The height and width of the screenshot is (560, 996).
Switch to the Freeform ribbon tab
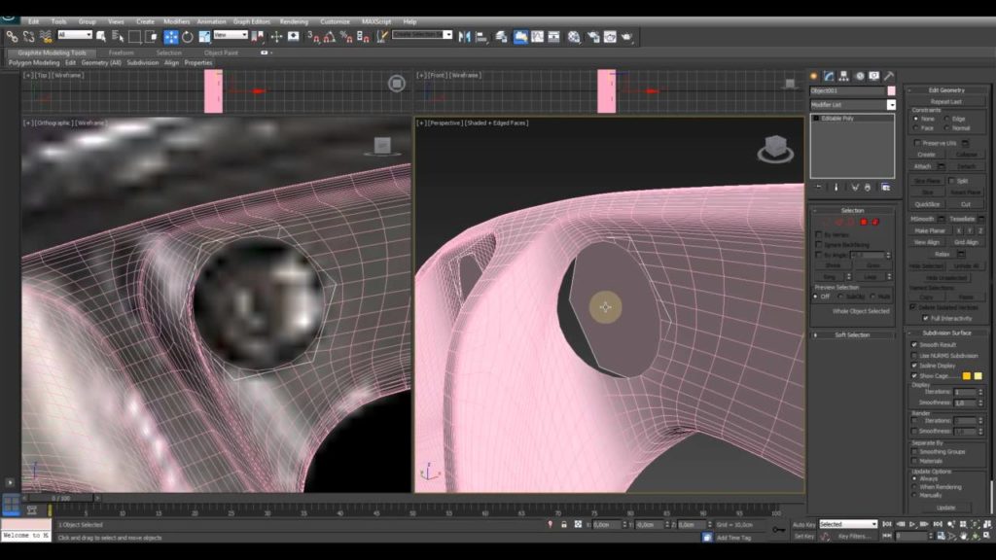(x=122, y=52)
